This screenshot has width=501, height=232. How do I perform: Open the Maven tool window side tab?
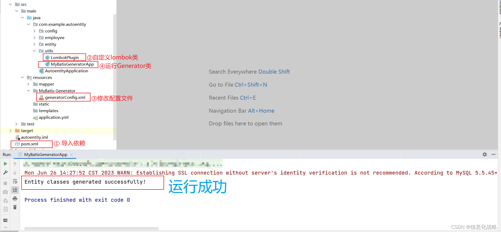[x=500, y=30]
